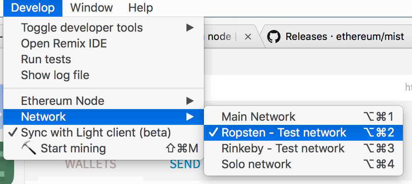Expand Toggle developer tools submenu
The height and width of the screenshot is (184, 412).
[190, 28]
